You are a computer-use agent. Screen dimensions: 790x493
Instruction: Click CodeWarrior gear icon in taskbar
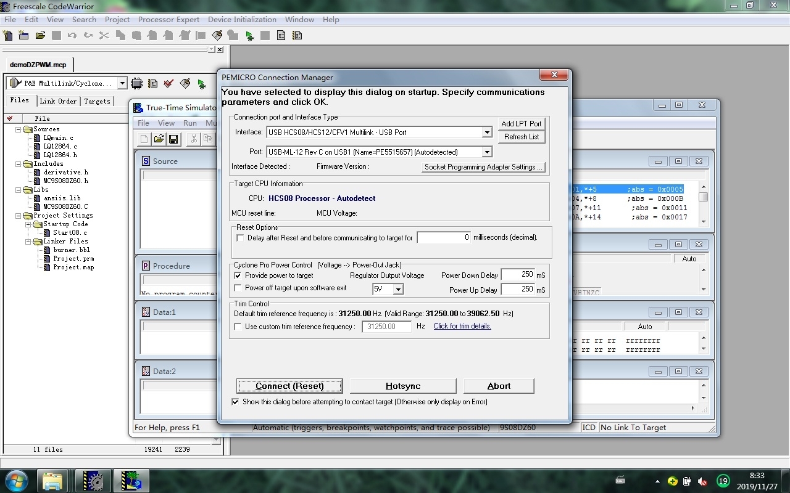[x=93, y=481]
